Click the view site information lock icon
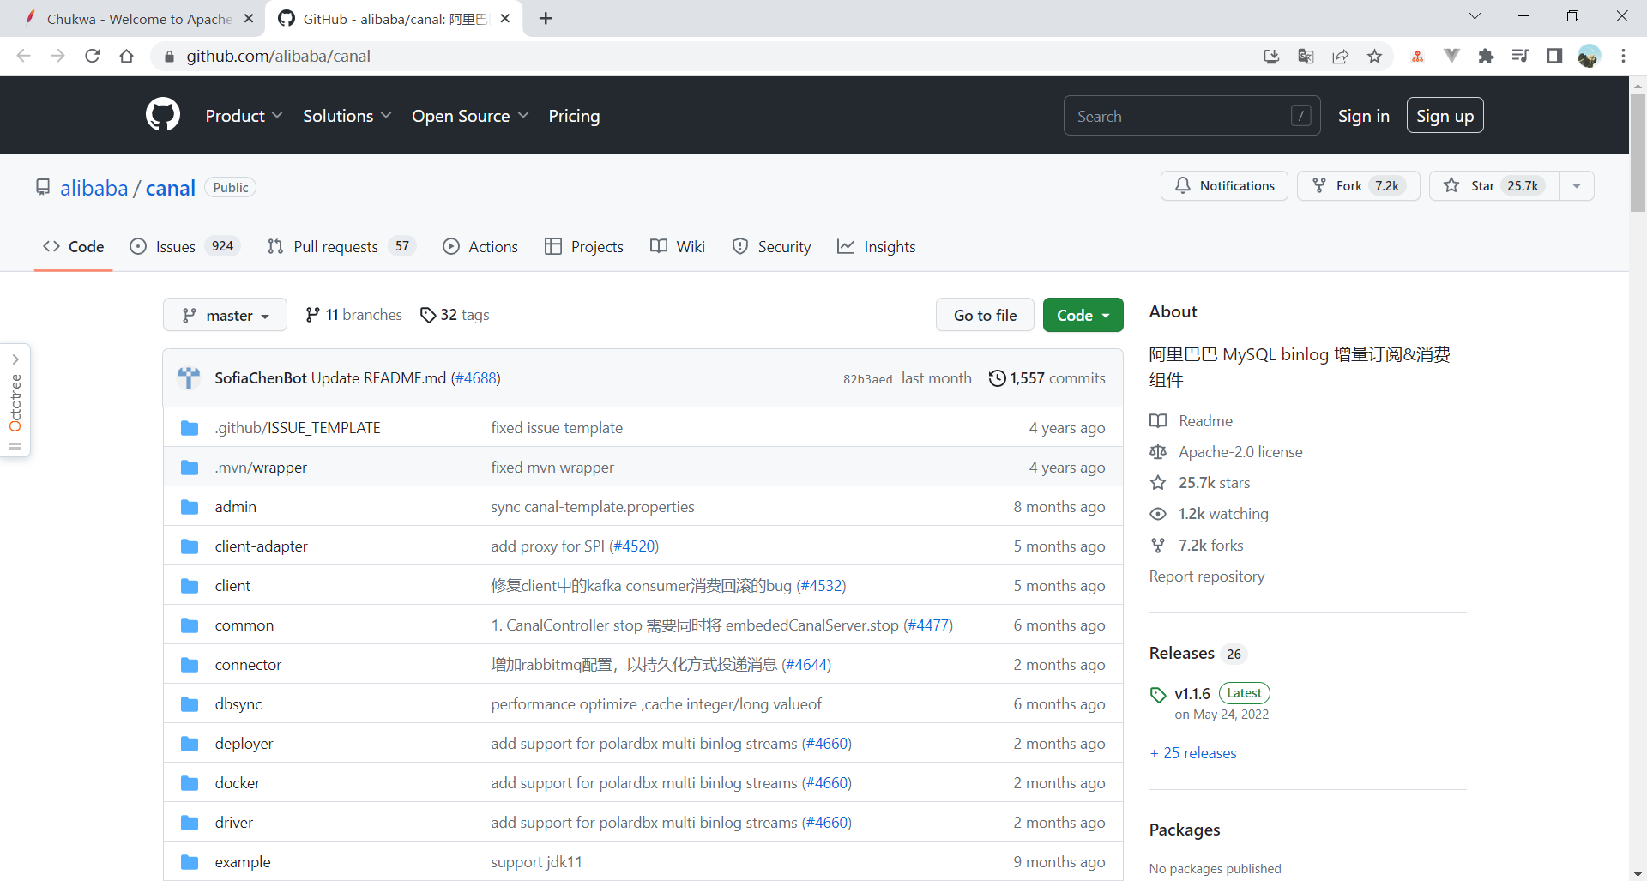 [x=169, y=56]
